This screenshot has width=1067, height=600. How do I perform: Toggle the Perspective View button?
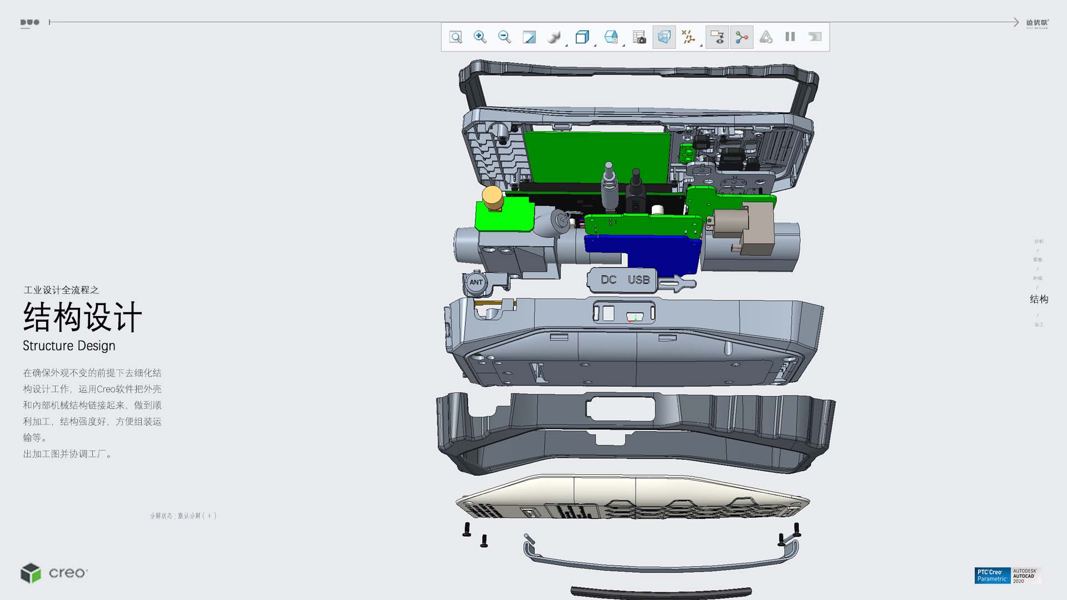pos(664,37)
